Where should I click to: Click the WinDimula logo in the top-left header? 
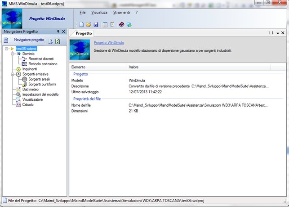point(12,18)
